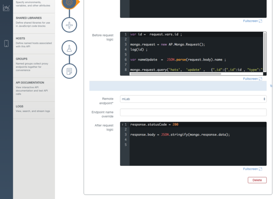Open the mobile device icon in sidebar
Viewport: 279px width, 199px height.
click(x=6, y=43)
